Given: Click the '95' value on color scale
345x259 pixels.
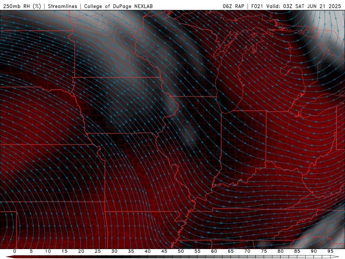Looking at the screenshot, I should click(x=330, y=251).
